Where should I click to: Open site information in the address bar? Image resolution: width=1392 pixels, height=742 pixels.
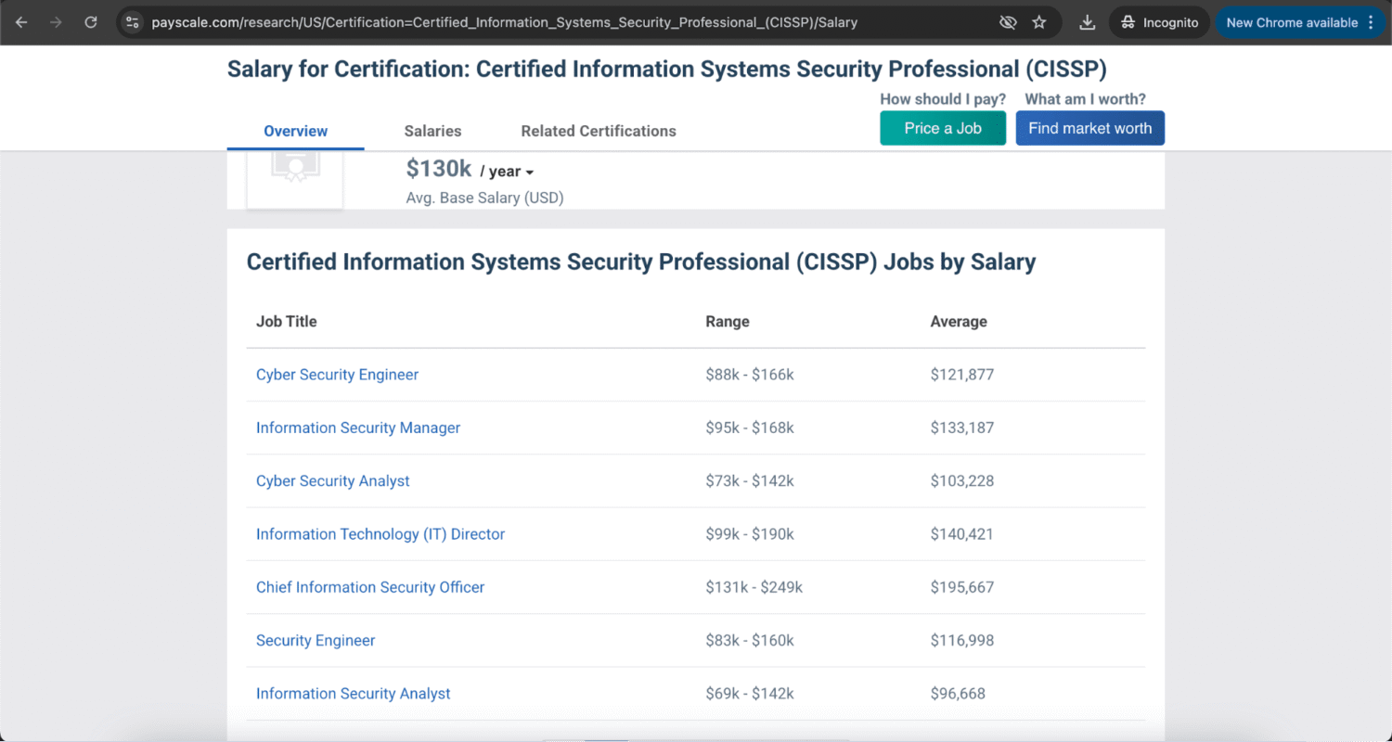(x=132, y=21)
